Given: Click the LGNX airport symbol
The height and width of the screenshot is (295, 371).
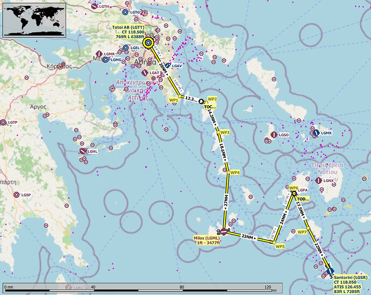Looking at the screenshot, I should 318,180.
